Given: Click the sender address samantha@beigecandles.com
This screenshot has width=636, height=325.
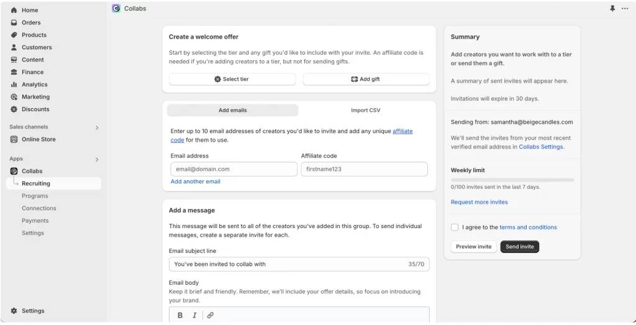Looking at the screenshot, I should 532,122.
